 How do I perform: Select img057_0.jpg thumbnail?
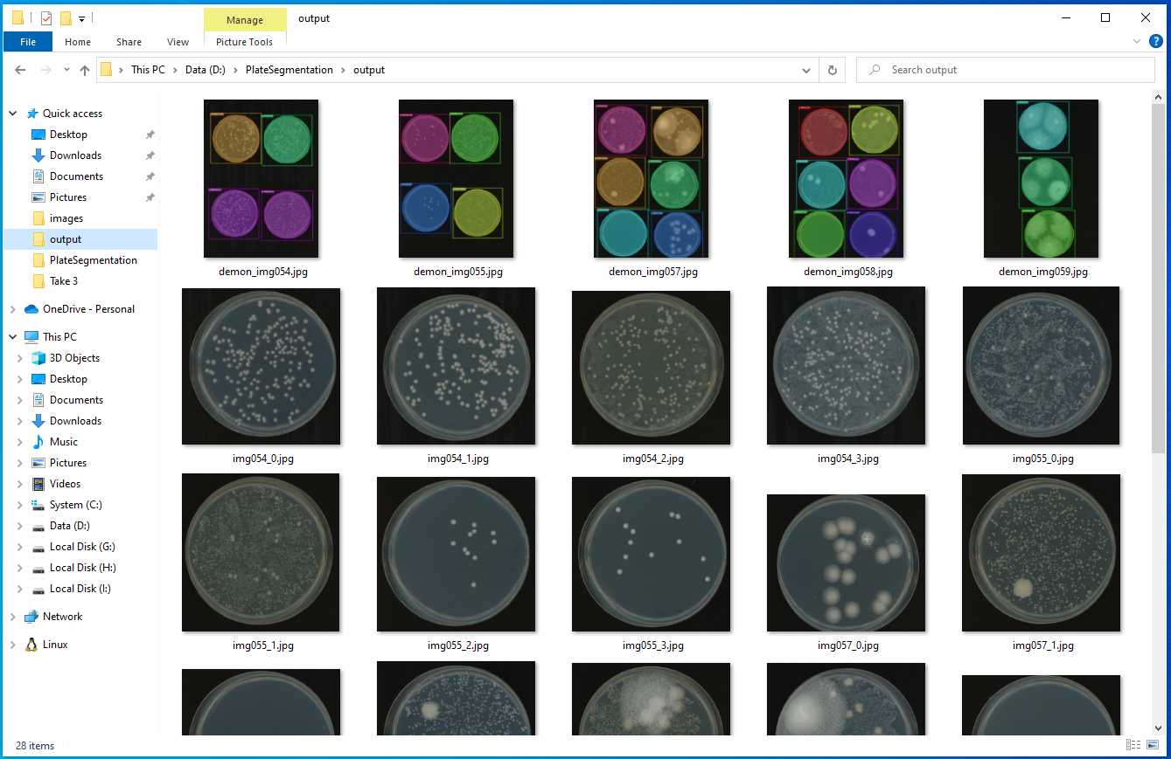tap(847, 562)
